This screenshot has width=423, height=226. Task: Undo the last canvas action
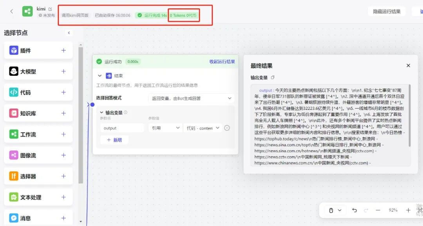[354, 210]
